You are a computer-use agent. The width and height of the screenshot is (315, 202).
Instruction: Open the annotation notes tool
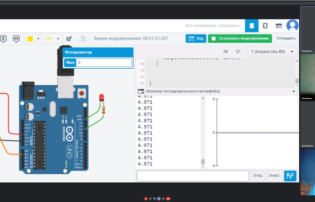3,39
